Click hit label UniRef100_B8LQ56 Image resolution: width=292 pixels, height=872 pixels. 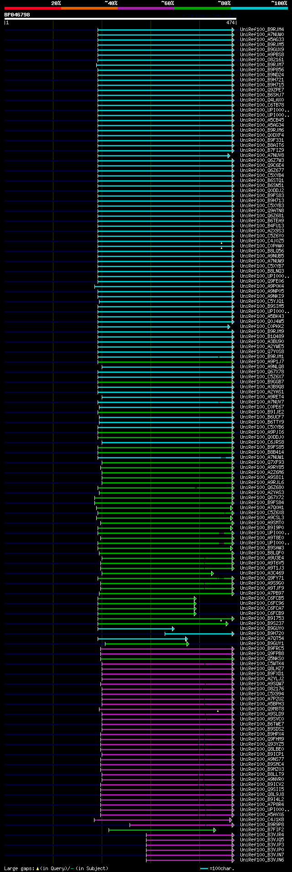pos(262,251)
